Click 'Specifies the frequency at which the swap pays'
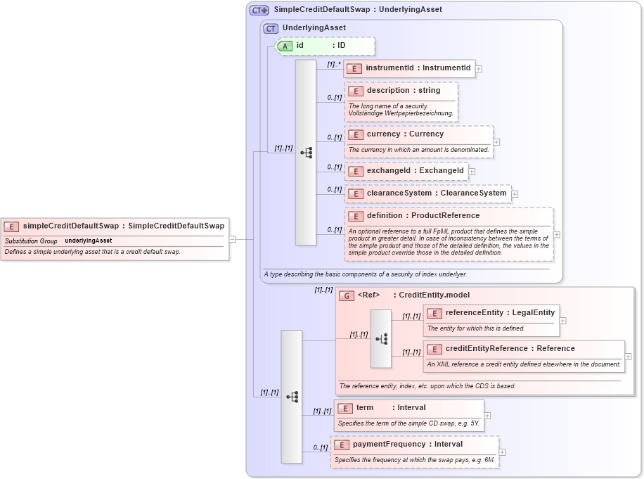644x479 pixels. coord(414,460)
